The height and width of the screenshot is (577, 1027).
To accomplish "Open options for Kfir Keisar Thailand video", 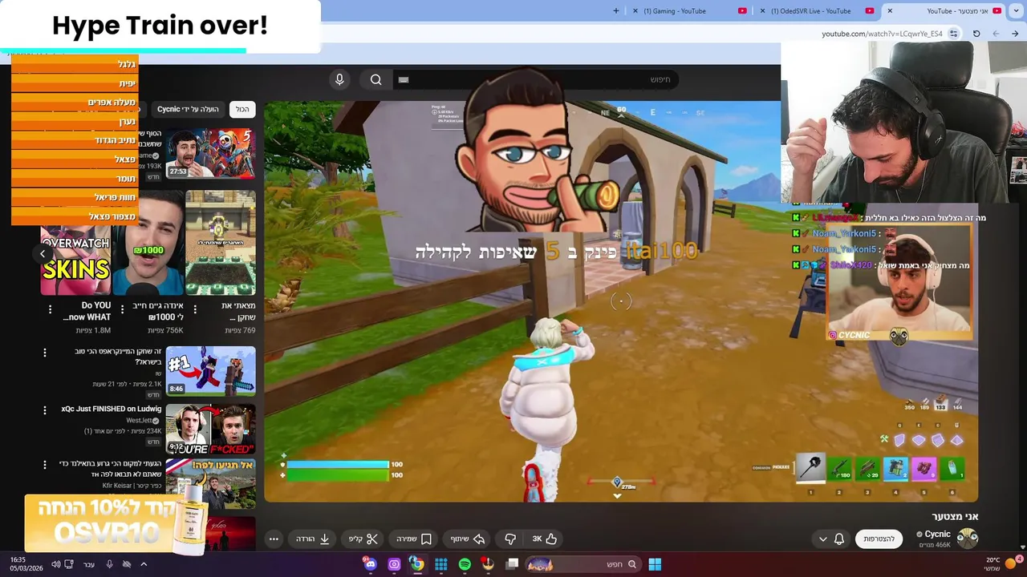I will tap(45, 465).
